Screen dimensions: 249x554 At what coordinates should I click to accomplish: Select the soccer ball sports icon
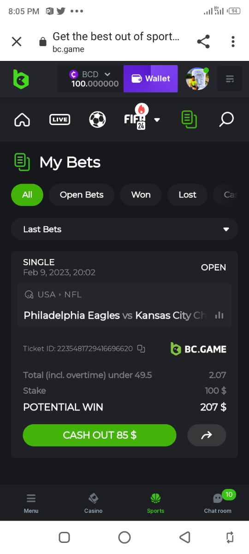pyautogui.click(x=97, y=120)
